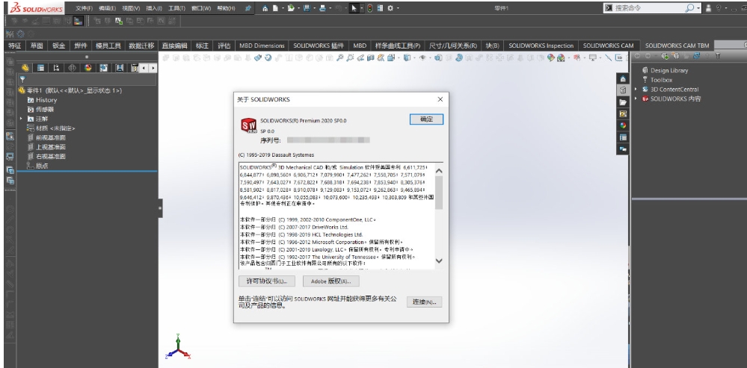This screenshot has height=368, width=747.
Task: Click the Adobe 版权(A)... button
Action: [331, 281]
